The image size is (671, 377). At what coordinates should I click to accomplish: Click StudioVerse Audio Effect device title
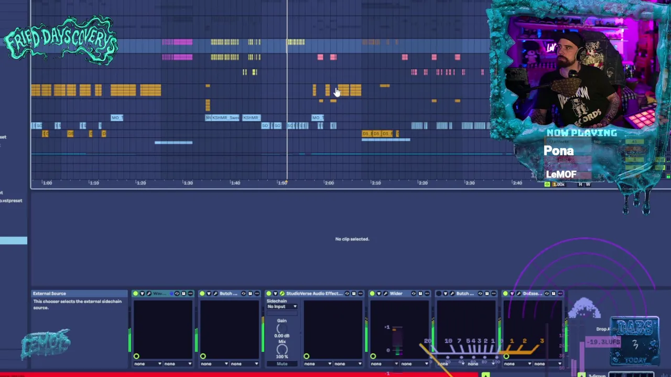pos(314,294)
